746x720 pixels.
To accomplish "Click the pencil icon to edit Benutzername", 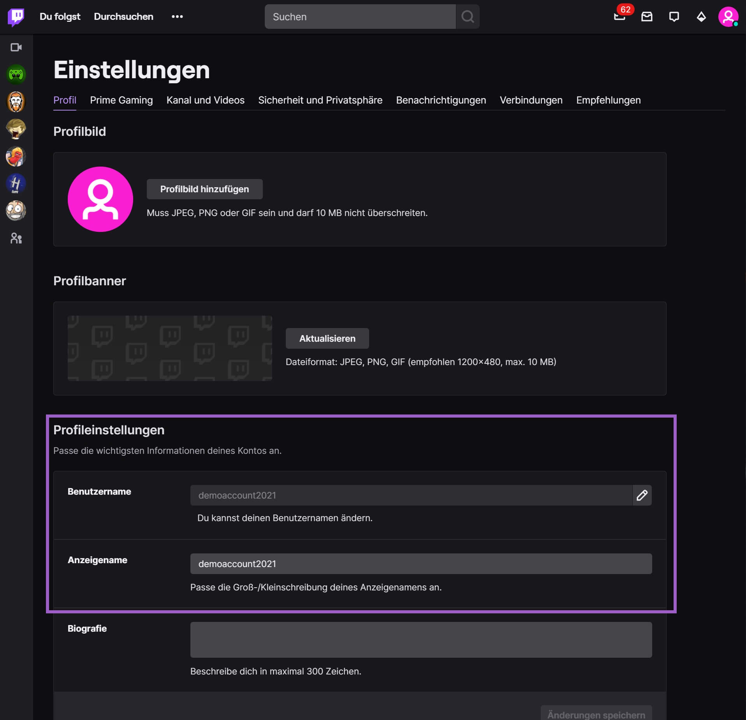I will coord(642,495).
